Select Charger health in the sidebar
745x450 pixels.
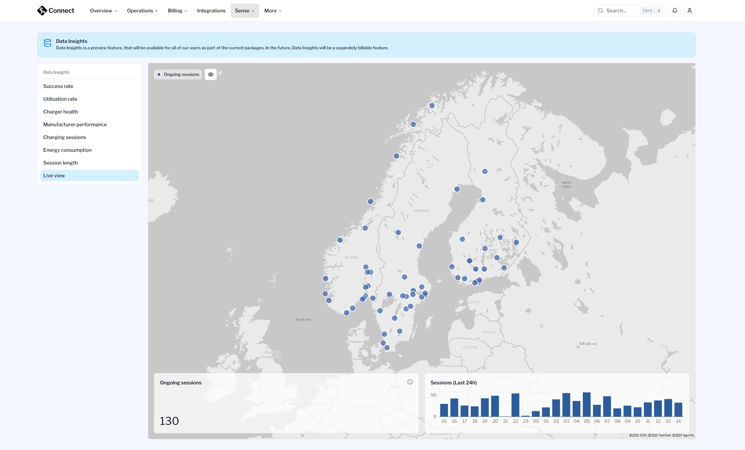(61, 112)
